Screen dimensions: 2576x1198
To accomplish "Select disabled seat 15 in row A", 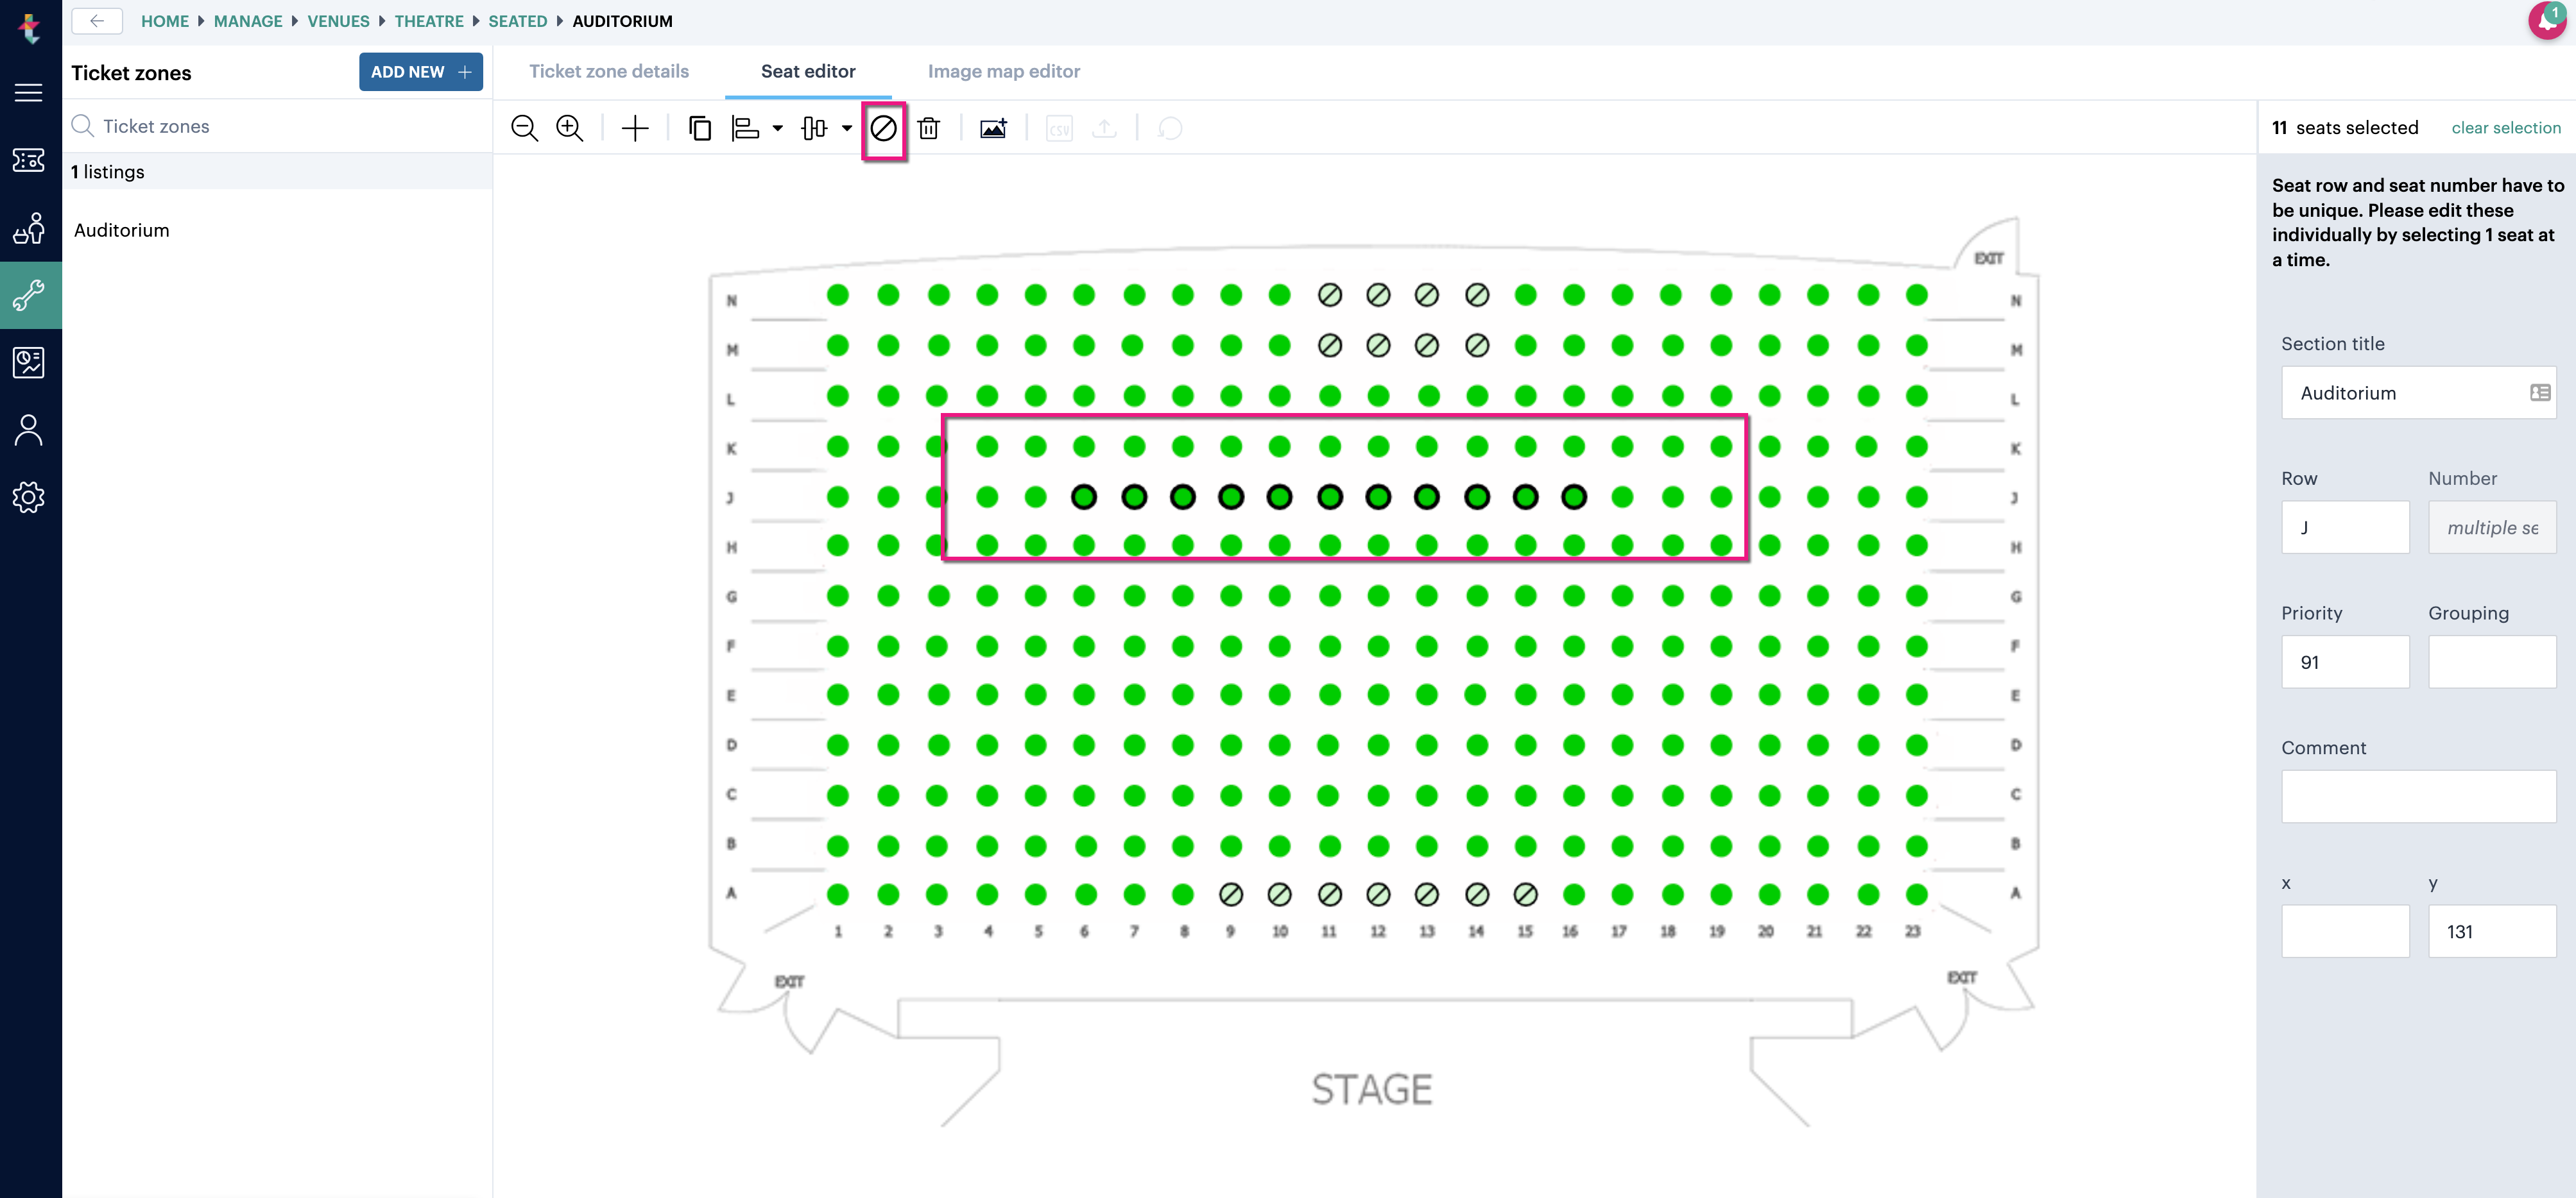I will 1525,894.
